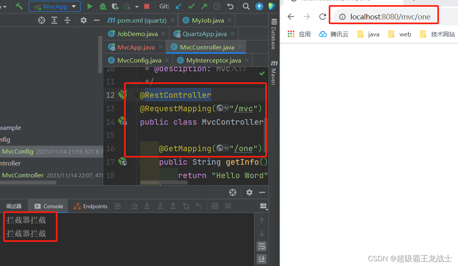Switch to QuartzApp.java tab
Screen dimensions: 458x266
200,34
